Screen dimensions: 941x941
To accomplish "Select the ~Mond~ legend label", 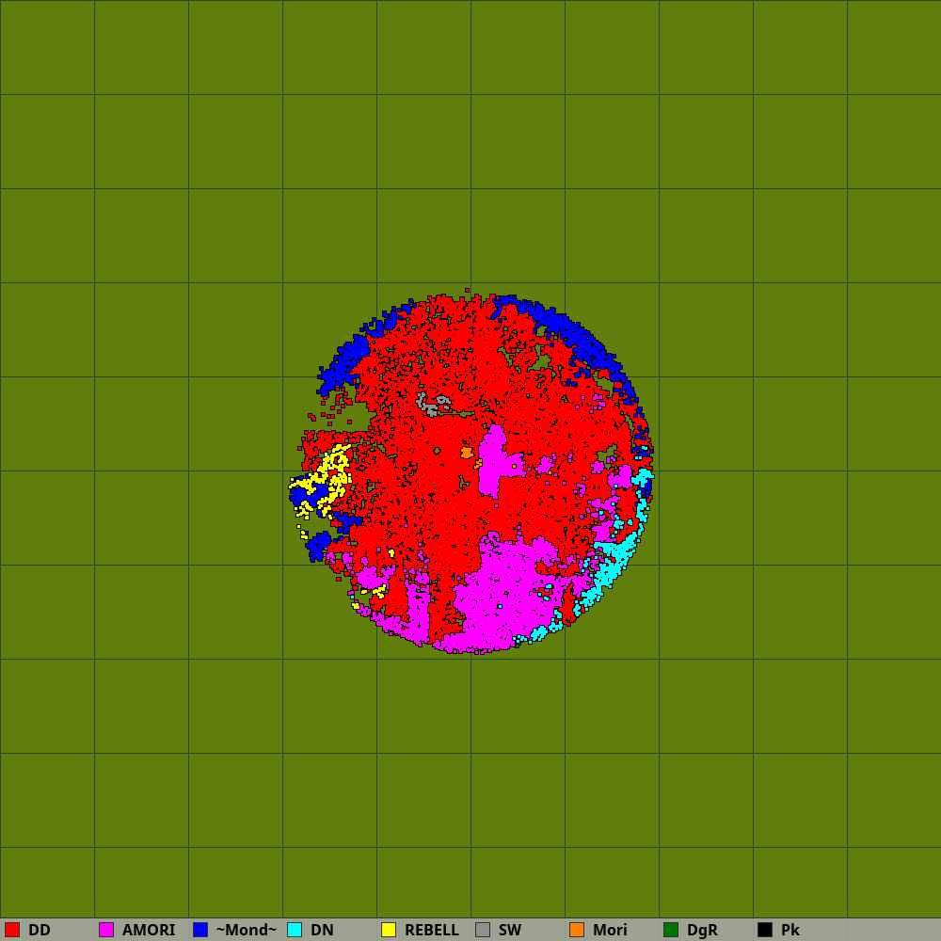I will coord(246,930).
